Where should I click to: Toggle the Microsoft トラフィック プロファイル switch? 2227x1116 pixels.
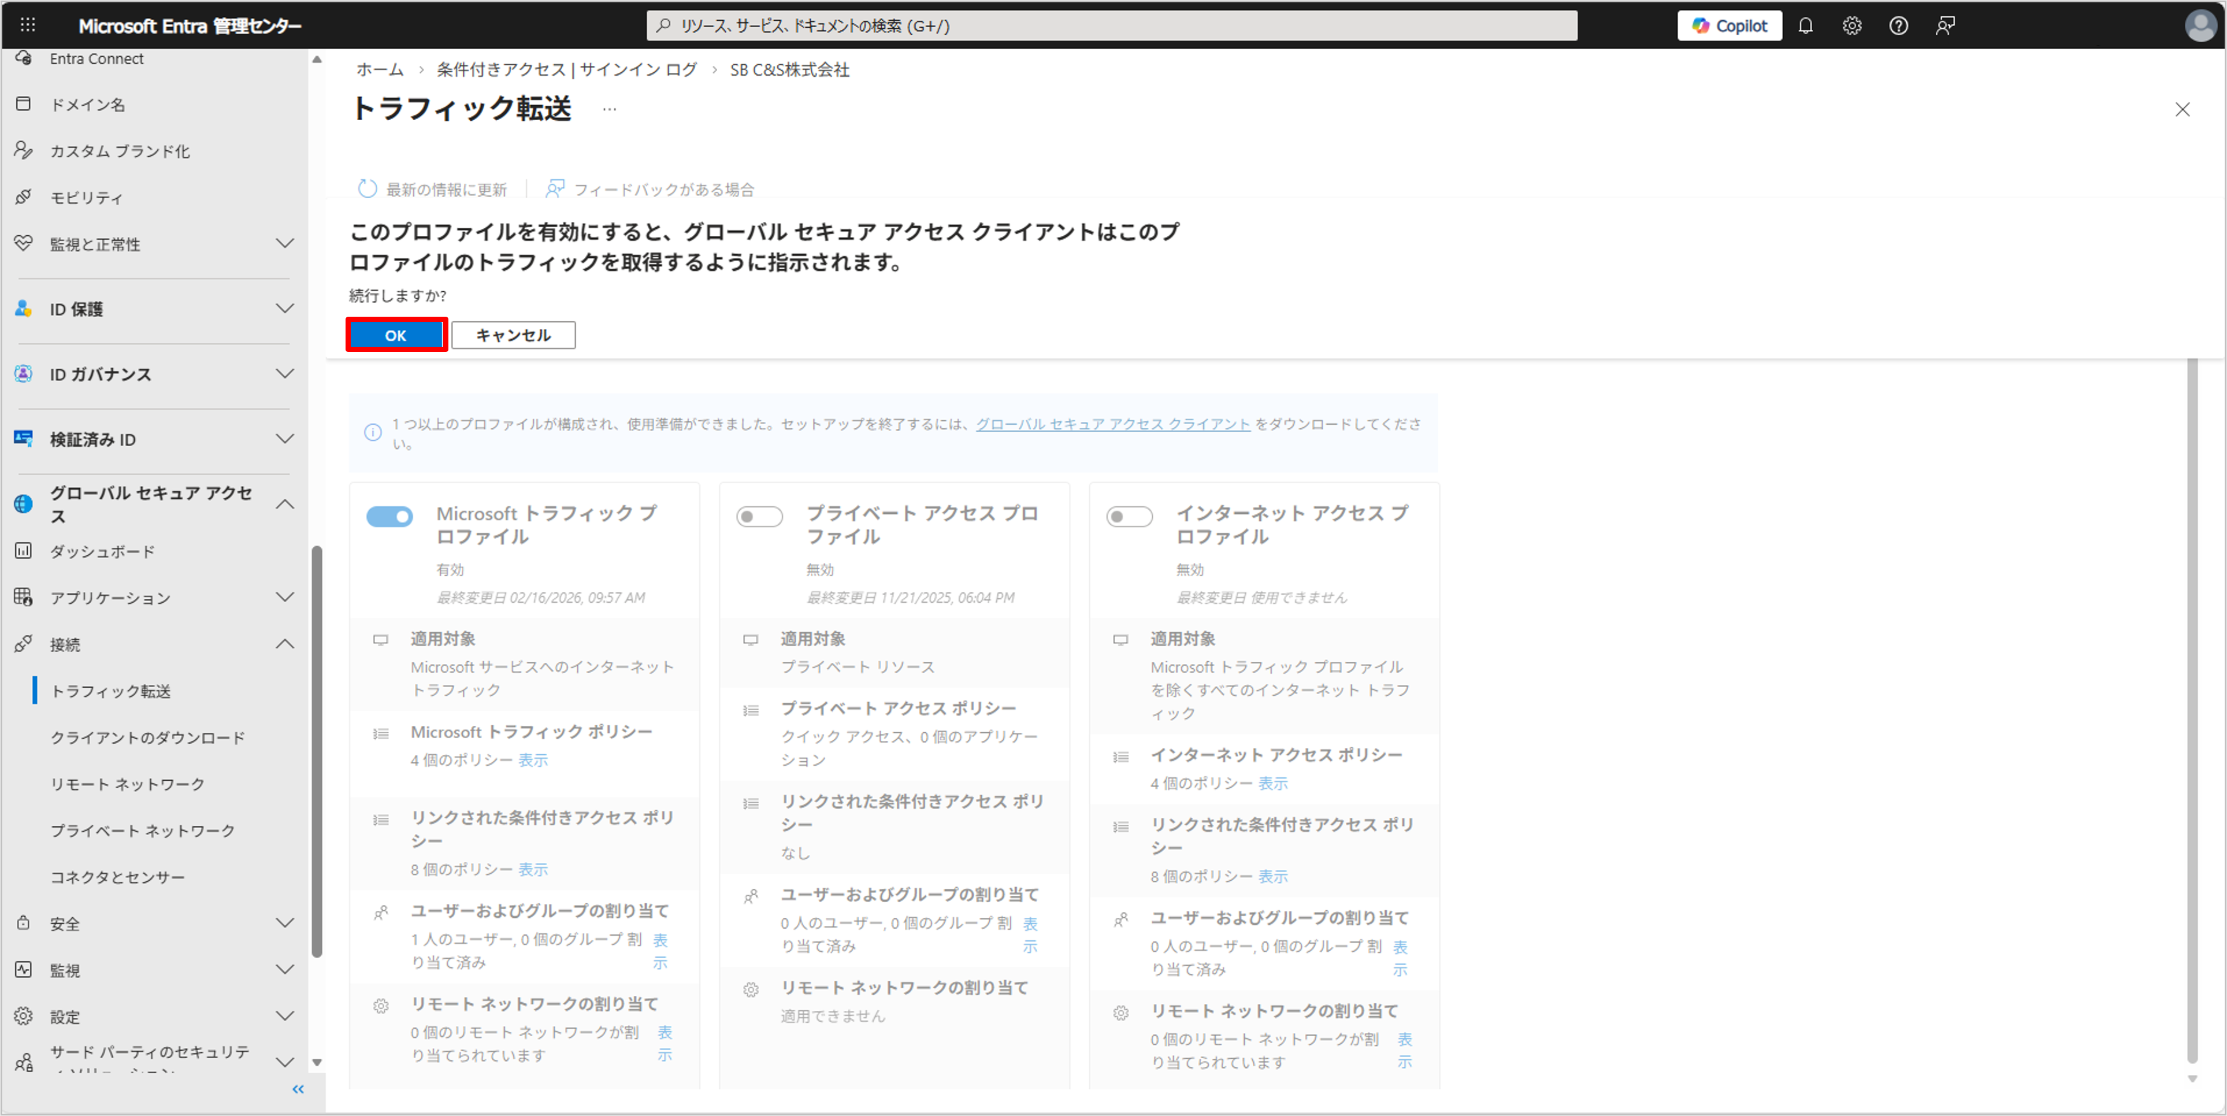point(390,516)
